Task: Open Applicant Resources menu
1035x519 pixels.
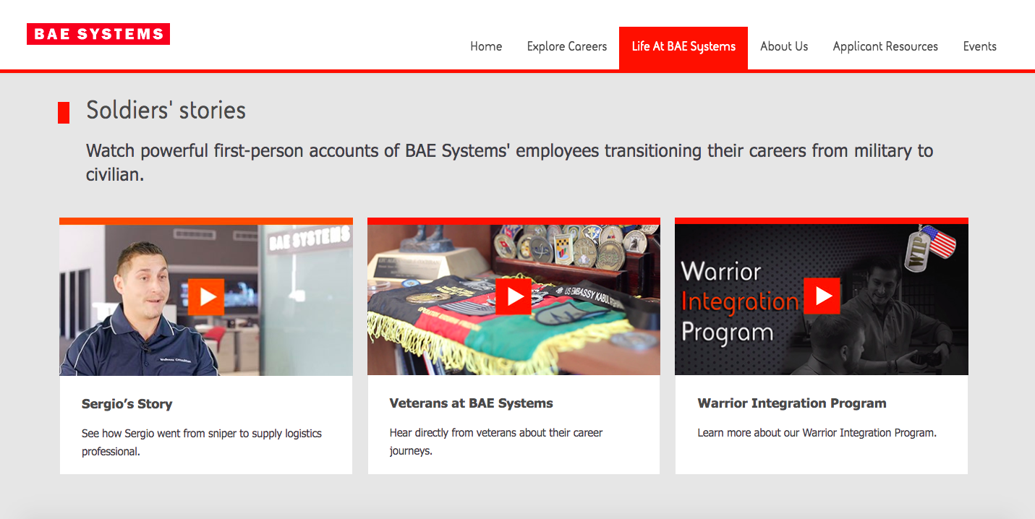Action: coord(885,46)
